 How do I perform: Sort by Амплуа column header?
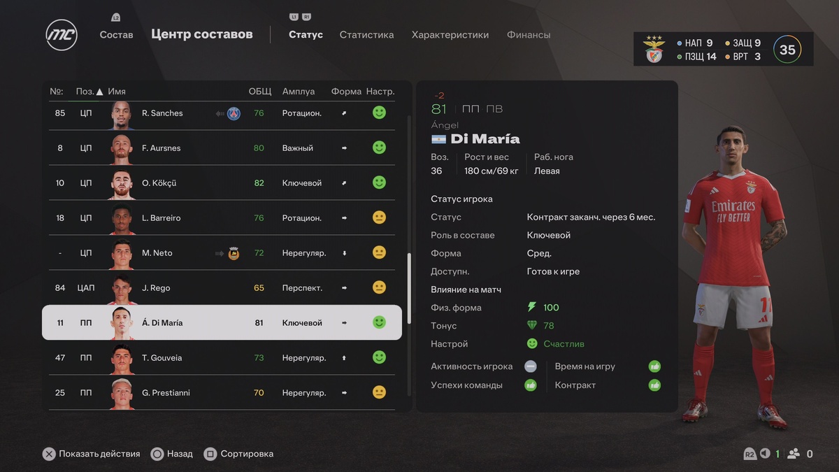coord(299,92)
